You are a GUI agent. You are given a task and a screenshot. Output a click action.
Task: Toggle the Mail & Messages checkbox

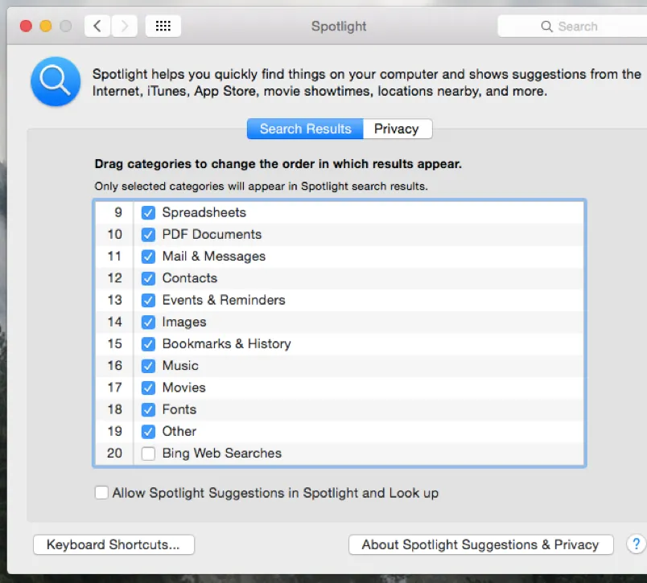pos(148,256)
